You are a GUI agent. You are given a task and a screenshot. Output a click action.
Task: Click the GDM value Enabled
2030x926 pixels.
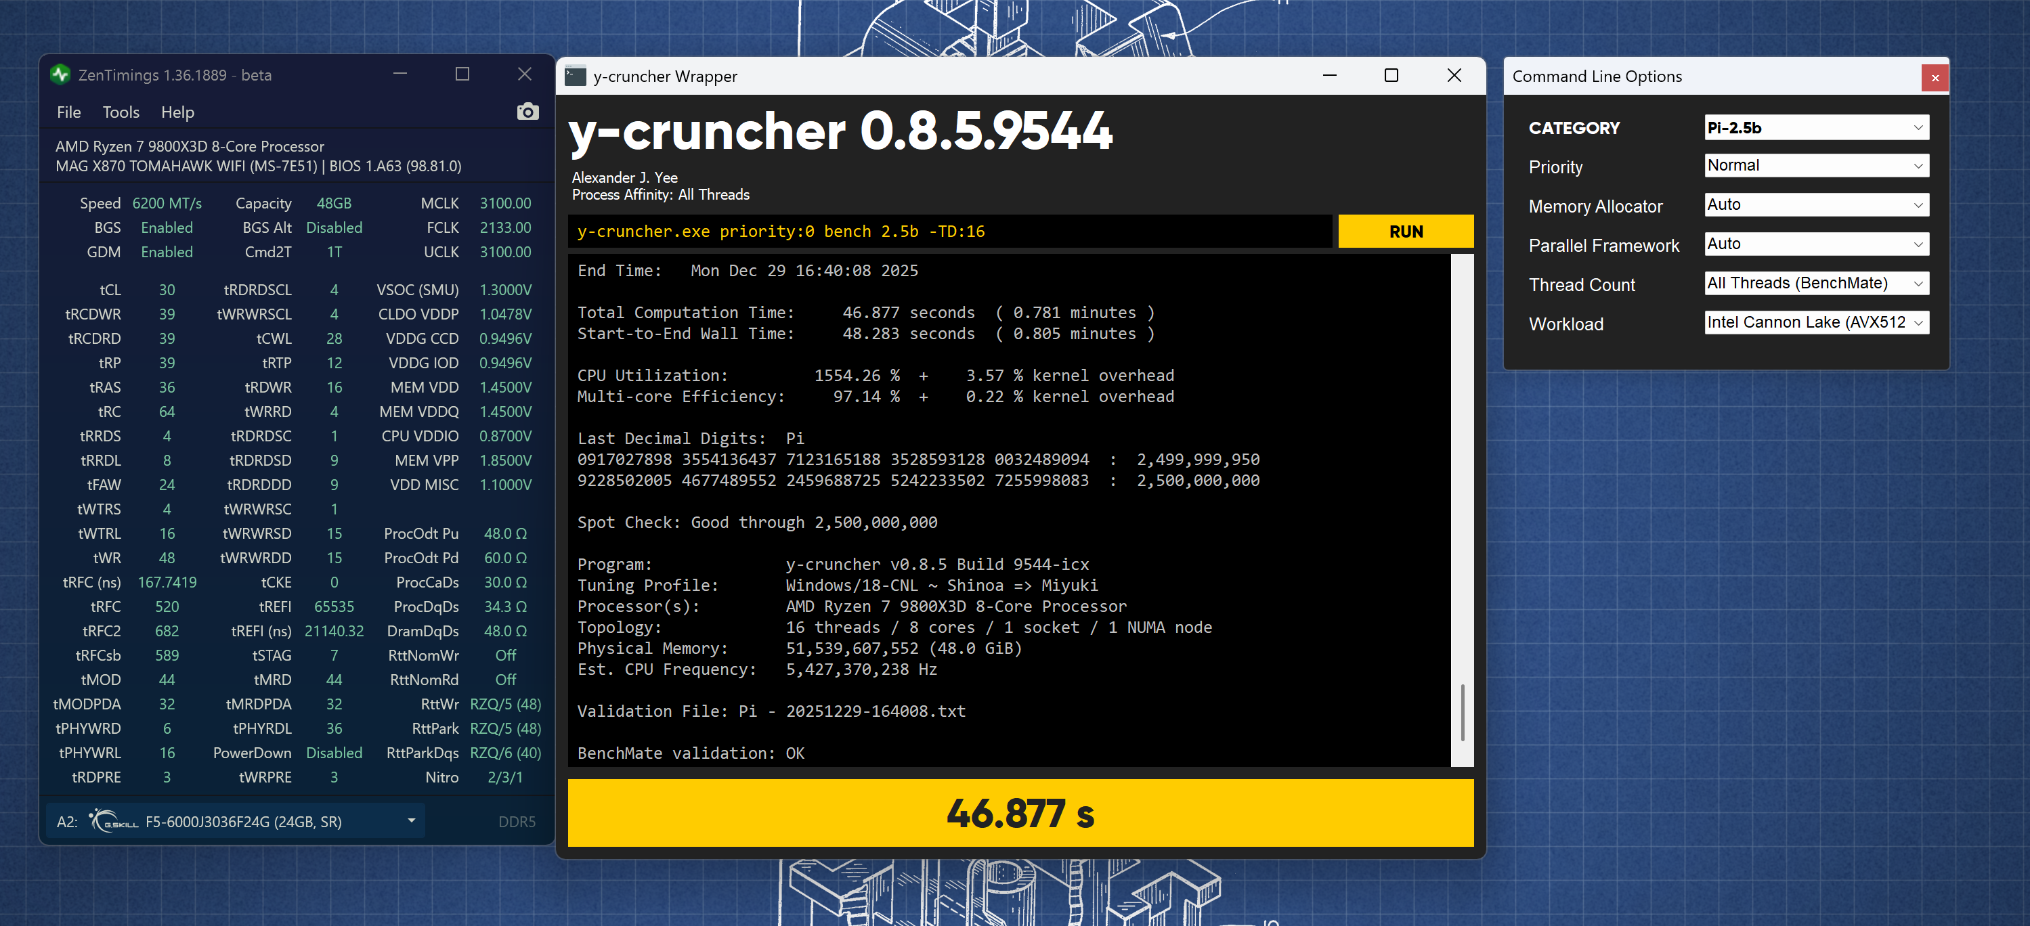(x=167, y=252)
